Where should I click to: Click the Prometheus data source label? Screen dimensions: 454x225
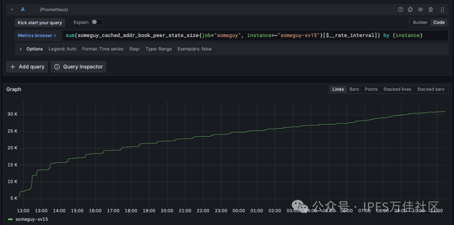pos(54,10)
